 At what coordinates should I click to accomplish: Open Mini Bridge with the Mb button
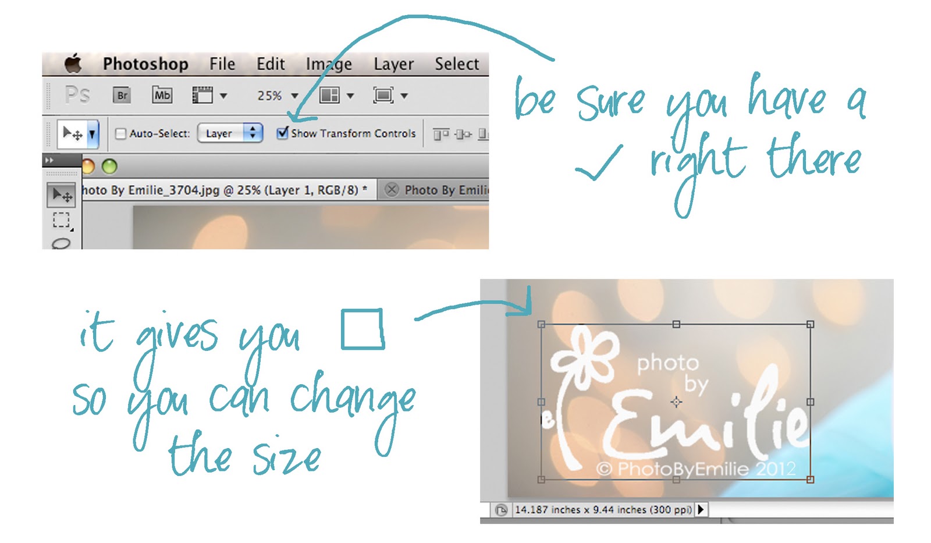coord(162,95)
